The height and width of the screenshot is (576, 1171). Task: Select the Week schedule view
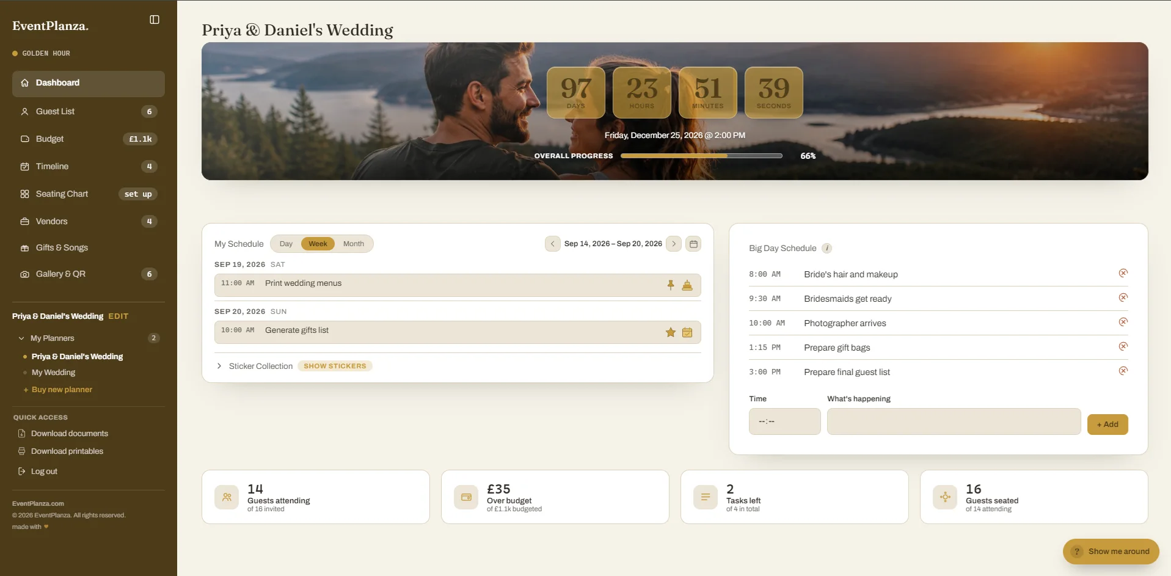[x=318, y=244]
